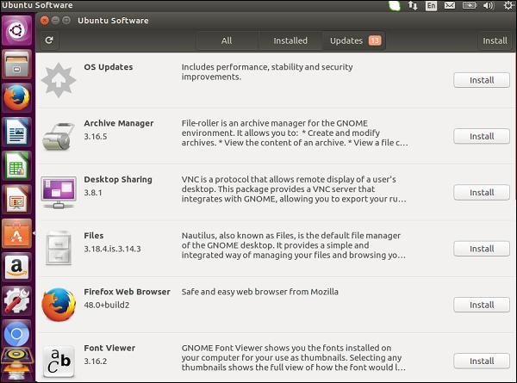The width and height of the screenshot is (517, 383).
Task: Open Ubuntu Dash from launcher
Action: click(x=17, y=34)
